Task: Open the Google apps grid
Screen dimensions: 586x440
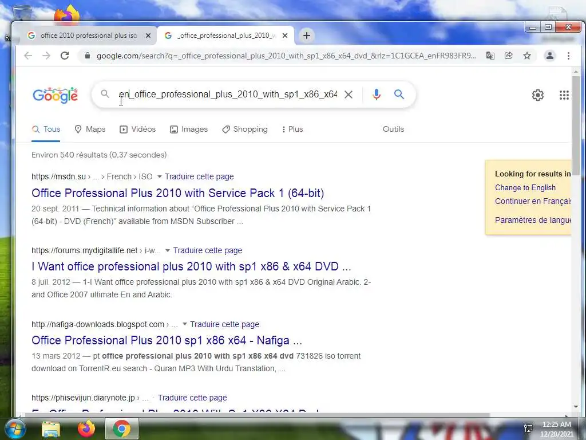Action: [x=564, y=95]
